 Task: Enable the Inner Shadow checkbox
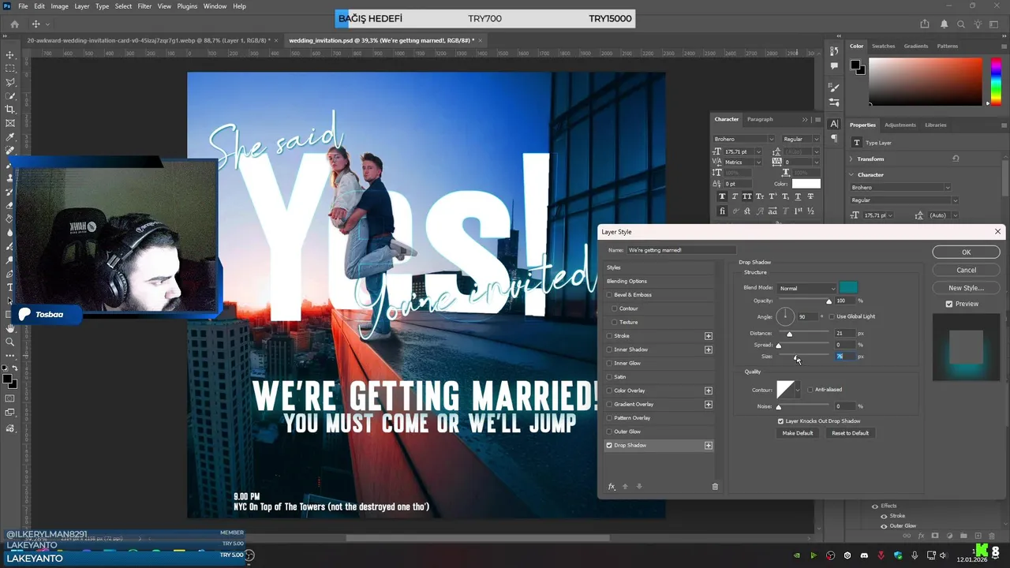[x=609, y=349]
